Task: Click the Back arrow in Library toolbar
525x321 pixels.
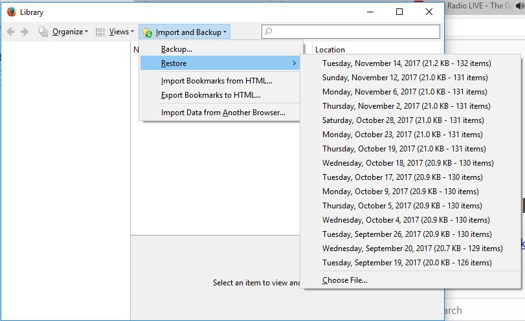Action: point(10,32)
